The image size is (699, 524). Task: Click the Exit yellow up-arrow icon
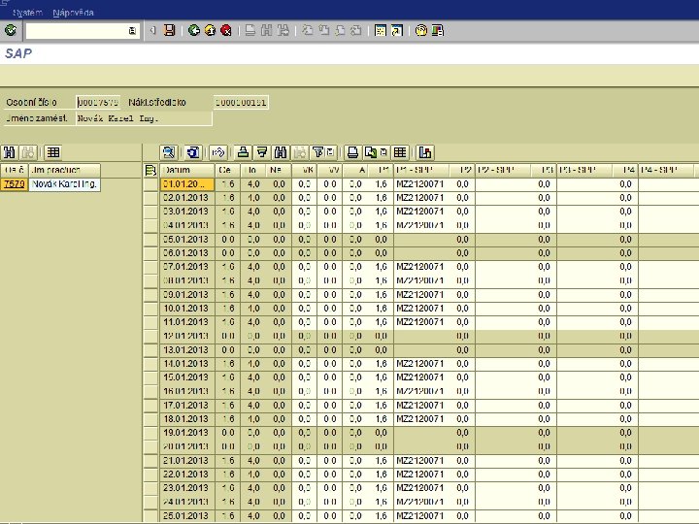210,31
